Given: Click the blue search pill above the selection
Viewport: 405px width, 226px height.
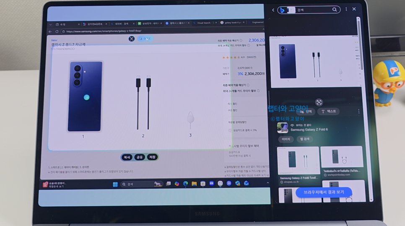Looking at the screenshot, I should 145,39.
